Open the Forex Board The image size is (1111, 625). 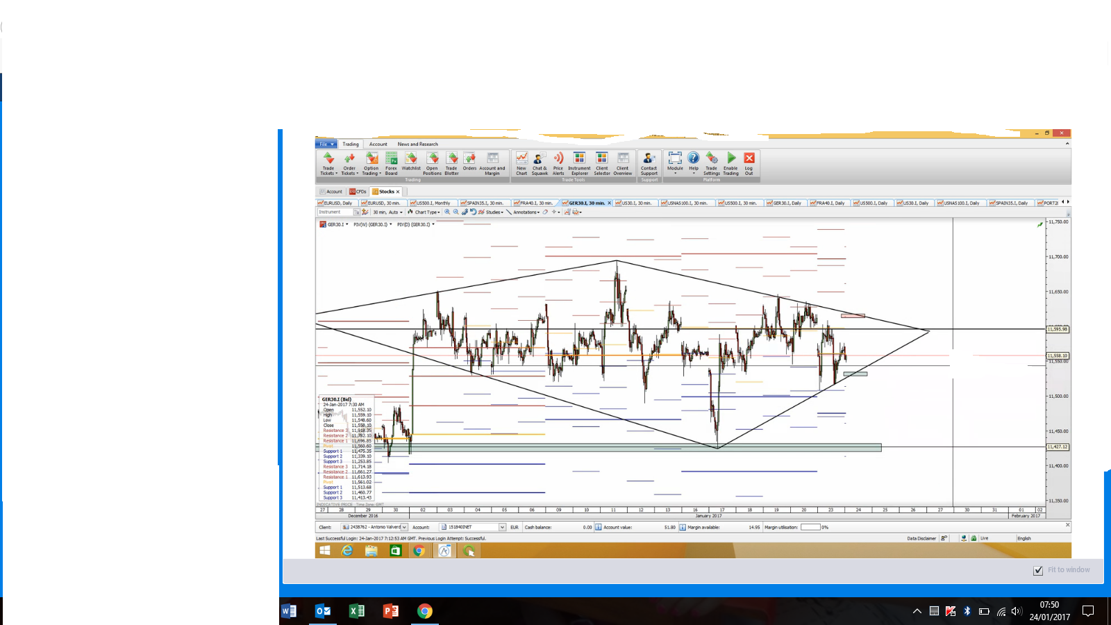391,163
